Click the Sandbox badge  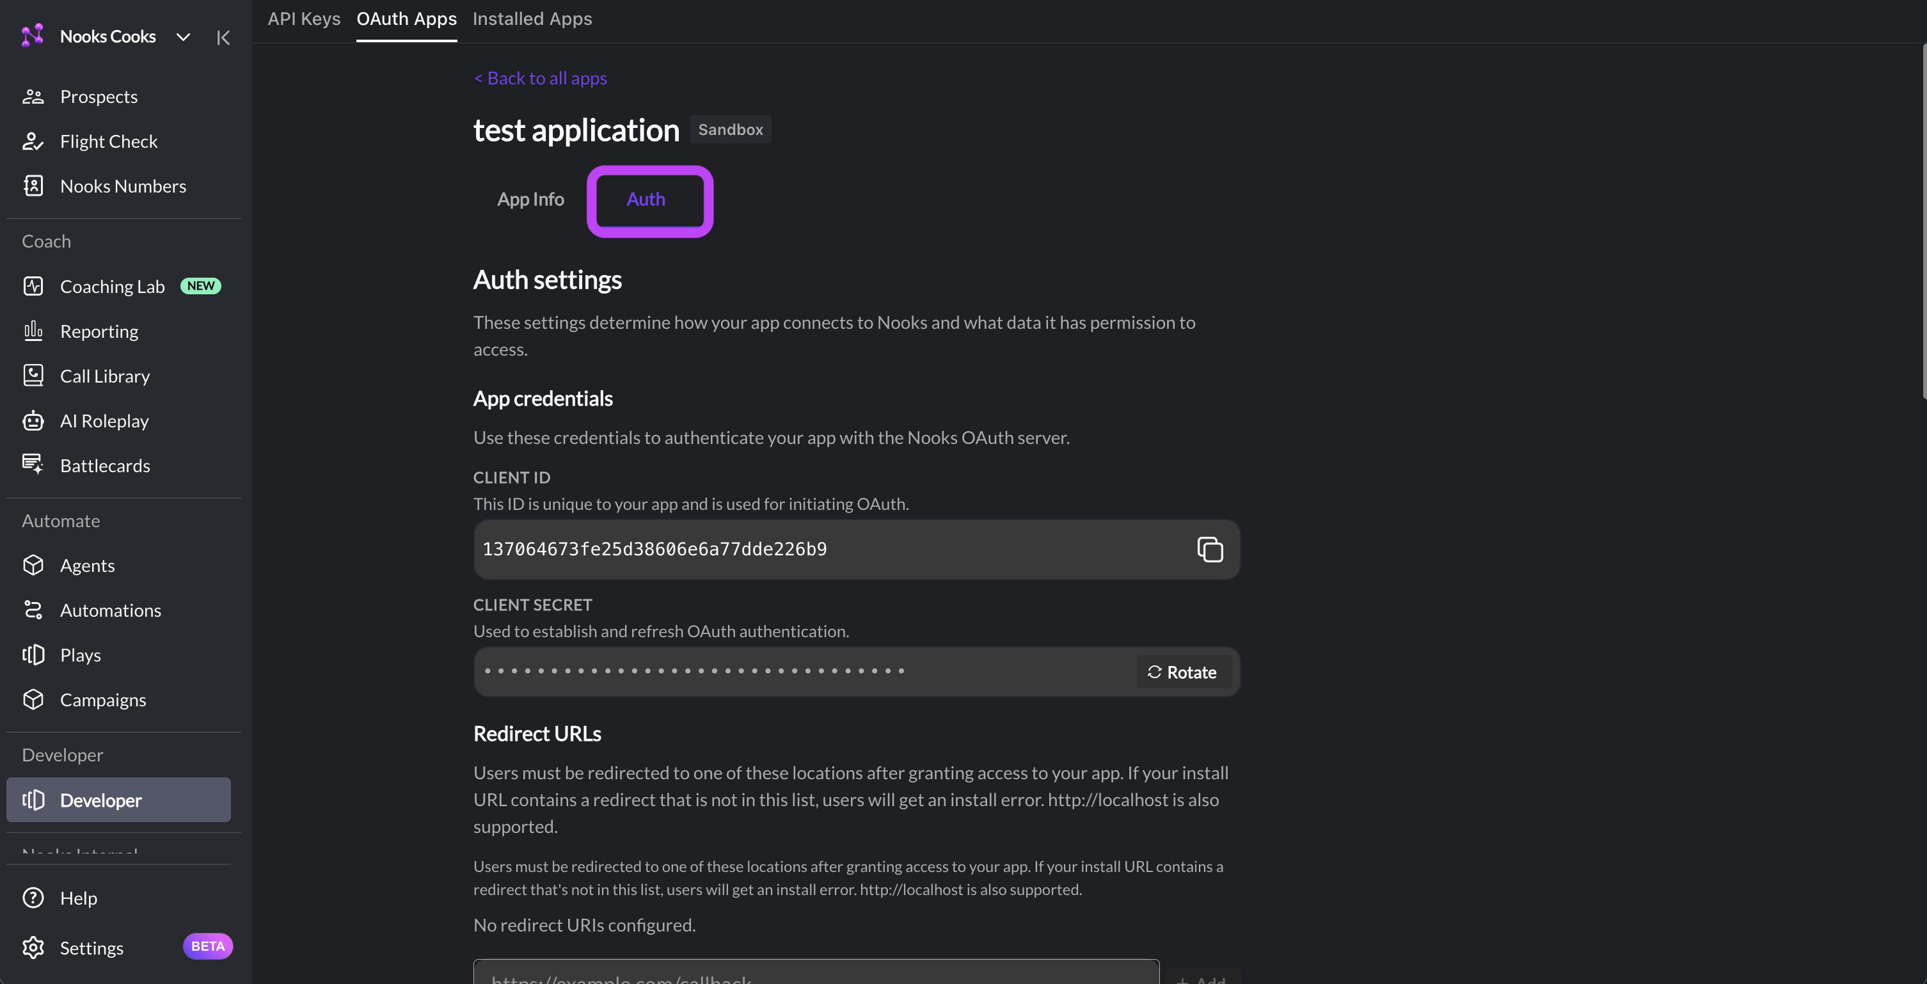tap(730, 129)
